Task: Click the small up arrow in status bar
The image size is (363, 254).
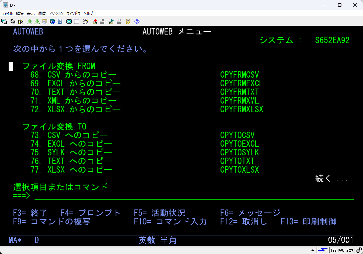Action: point(313,250)
